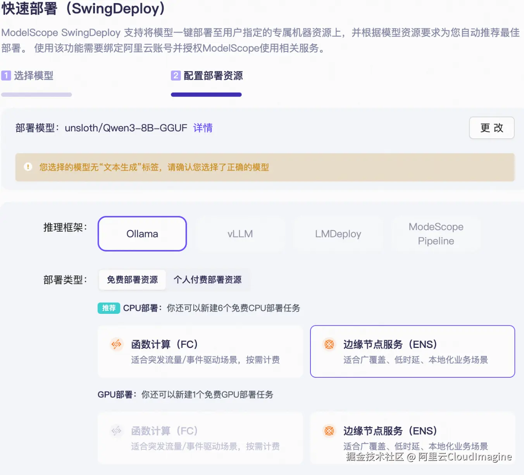
Task: Click the greyed 函数计算 (FC) icon under GPU部署
Action: pyautogui.click(x=116, y=430)
